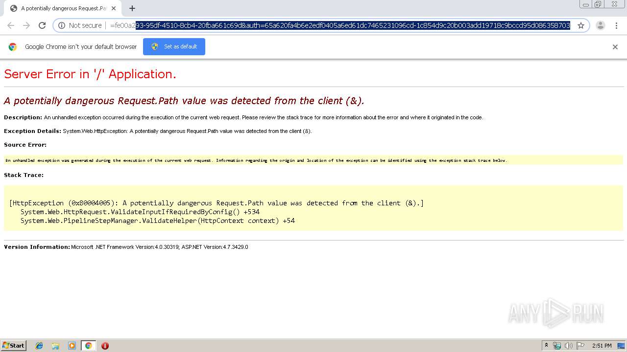627x352 pixels.
Task: Open the Chrome profile avatar
Action: [x=601, y=25]
